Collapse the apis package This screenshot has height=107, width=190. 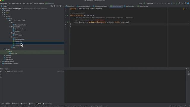tap(10, 23)
